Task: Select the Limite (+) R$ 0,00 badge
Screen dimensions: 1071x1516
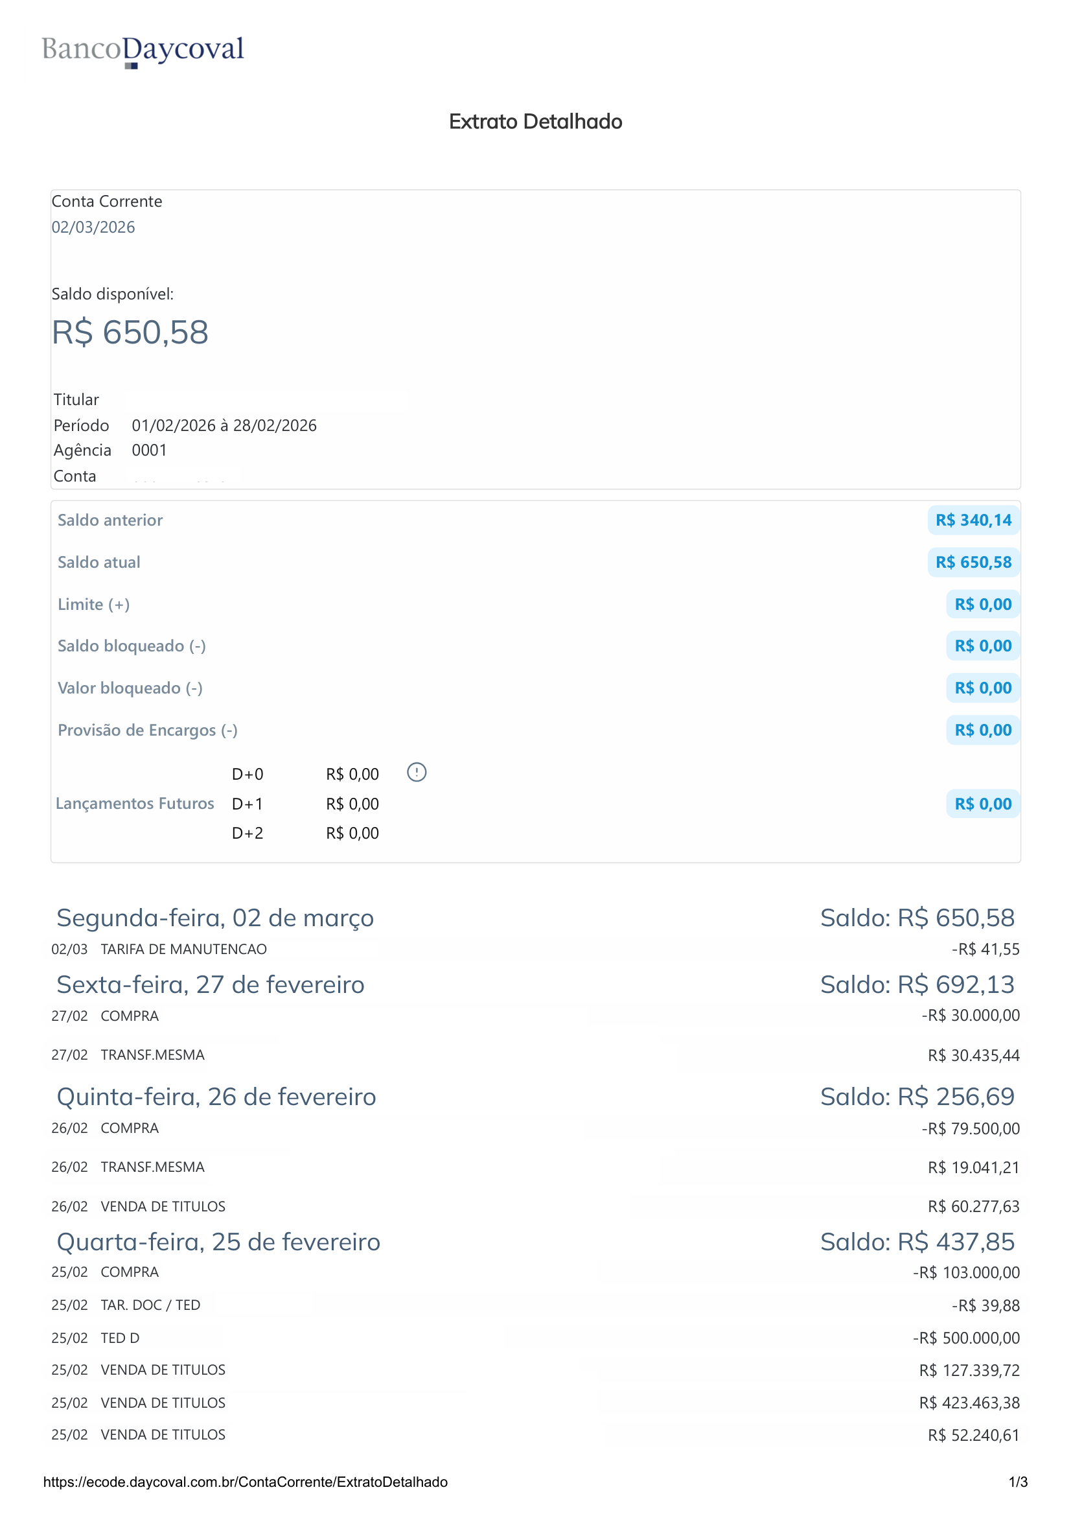Action: (x=983, y=604)
